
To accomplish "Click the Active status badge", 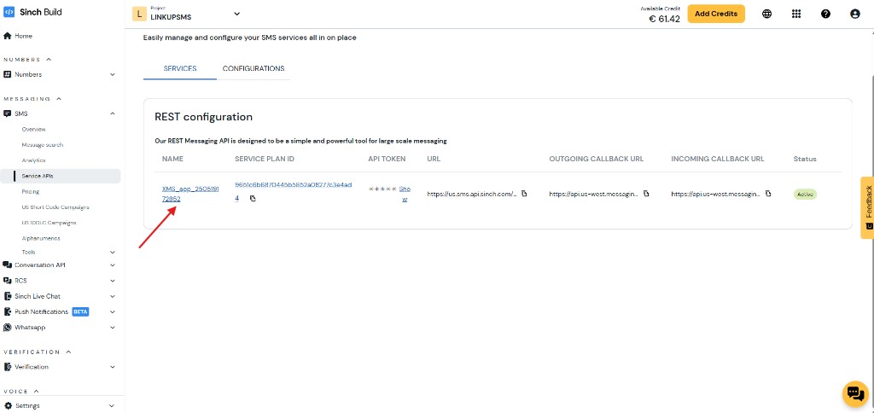I will 805,195.
